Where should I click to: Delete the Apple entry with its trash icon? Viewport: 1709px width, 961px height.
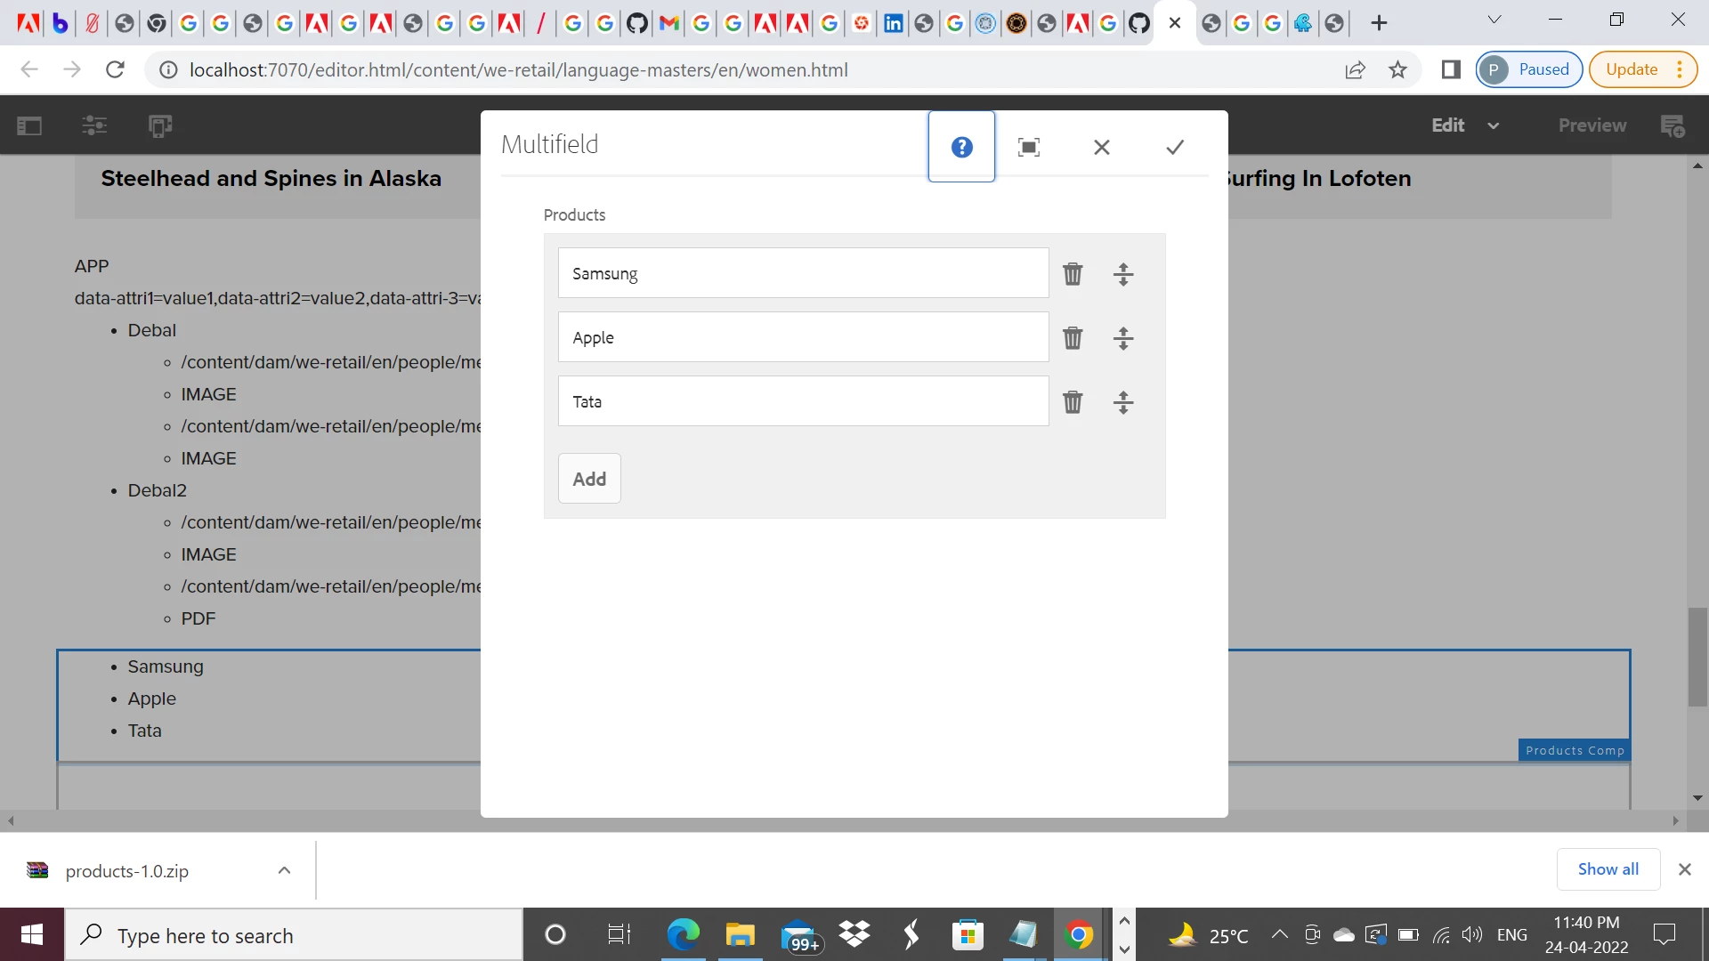pyautogui.click(x=1073, y=338)
